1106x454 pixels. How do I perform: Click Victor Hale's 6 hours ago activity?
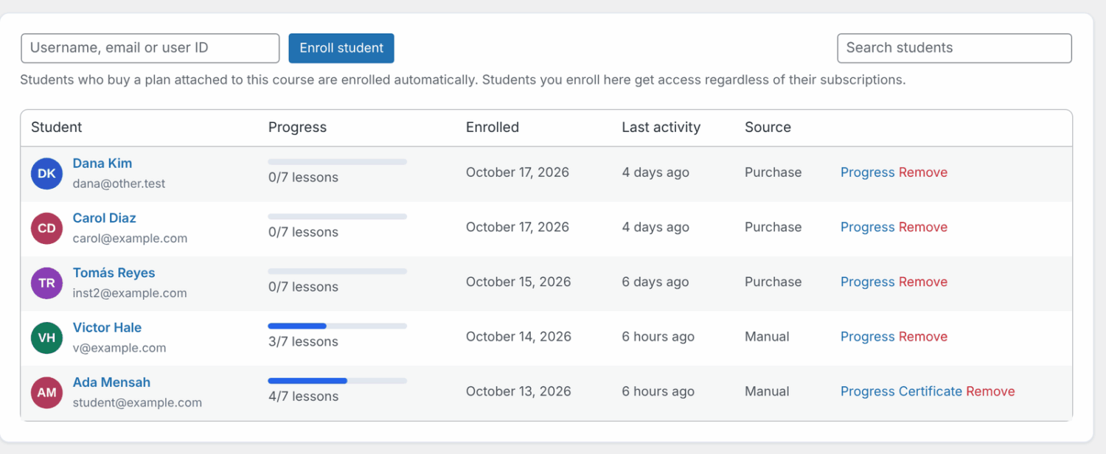(658, 337)
